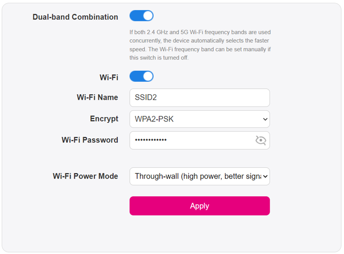Reveal the Wi-Fi password with eye icon

tap(261, 140)
